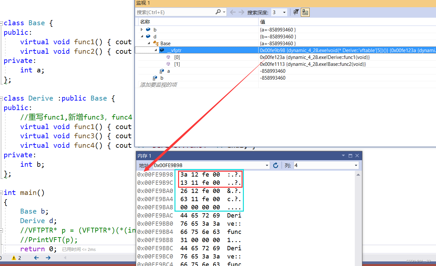
Task: Click the 'int a;' declaration in Base
Action: [x=32, y=70]
